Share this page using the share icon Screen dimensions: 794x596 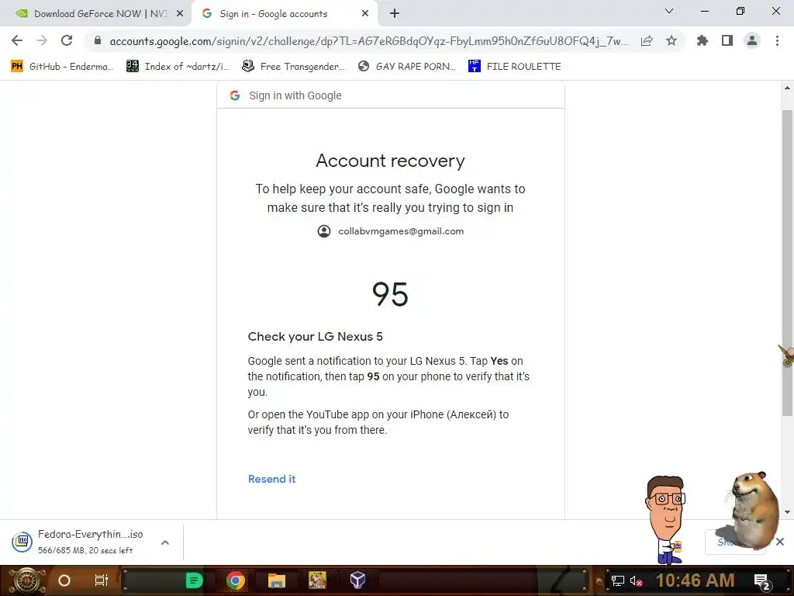tap(647, 40)
